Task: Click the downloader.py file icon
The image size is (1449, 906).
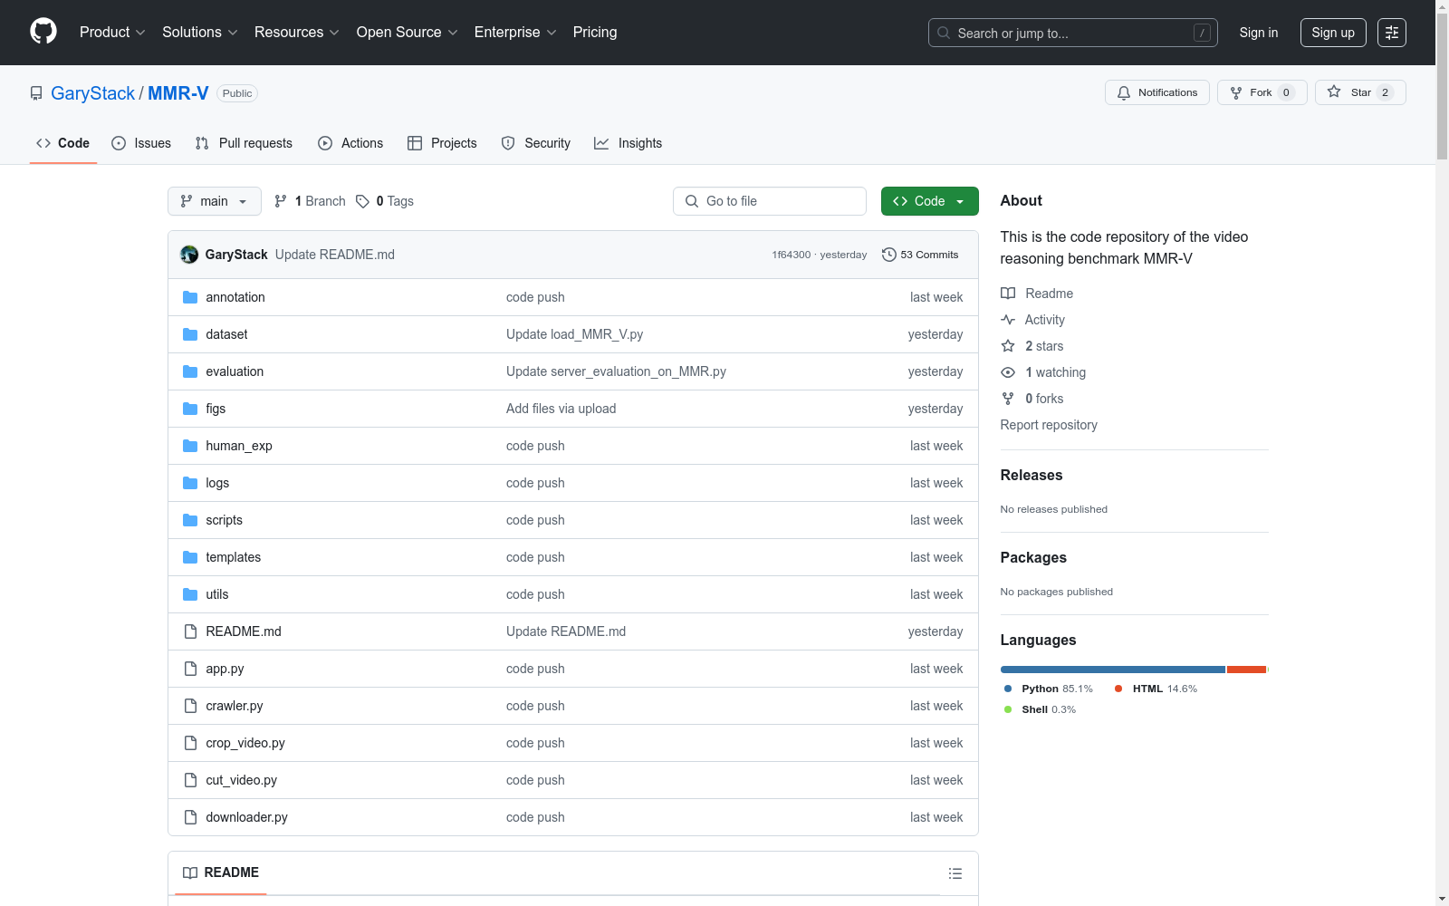Action: point(190,817)
